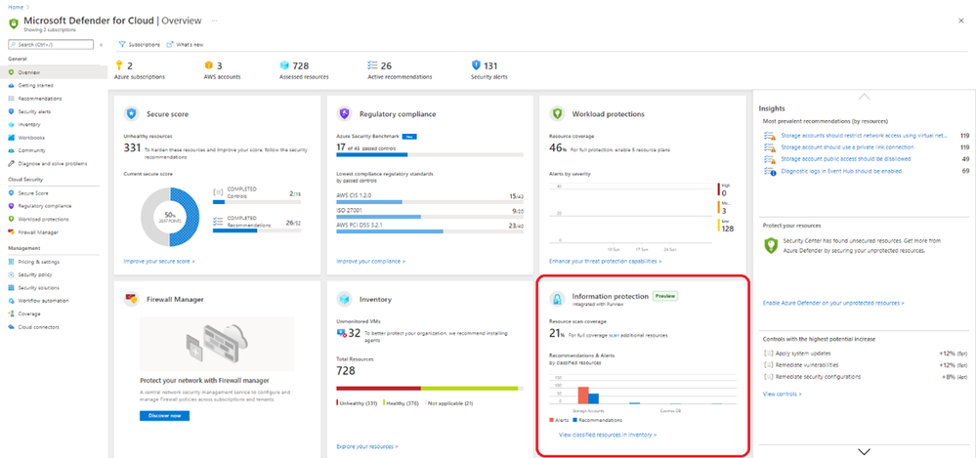Click the secure score donut chart

point(170,217)
